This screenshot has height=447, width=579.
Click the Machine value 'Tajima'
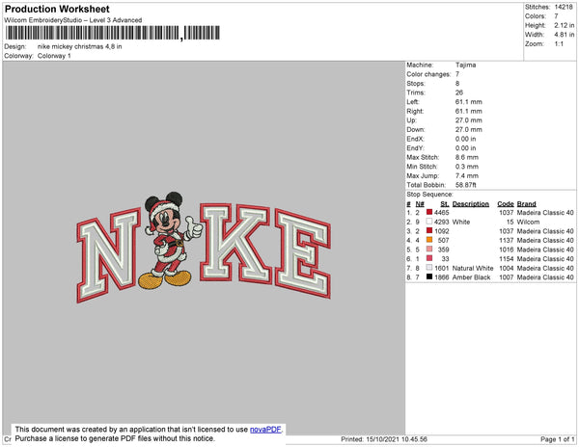[466, 65]
